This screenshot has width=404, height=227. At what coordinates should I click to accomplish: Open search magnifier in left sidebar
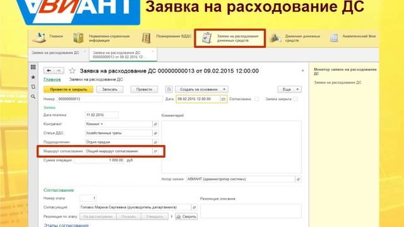pyautogui.click(x=33, y=96)
